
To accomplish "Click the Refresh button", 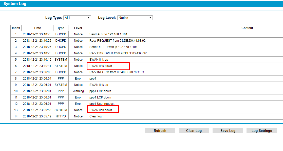I will (160, 131).
